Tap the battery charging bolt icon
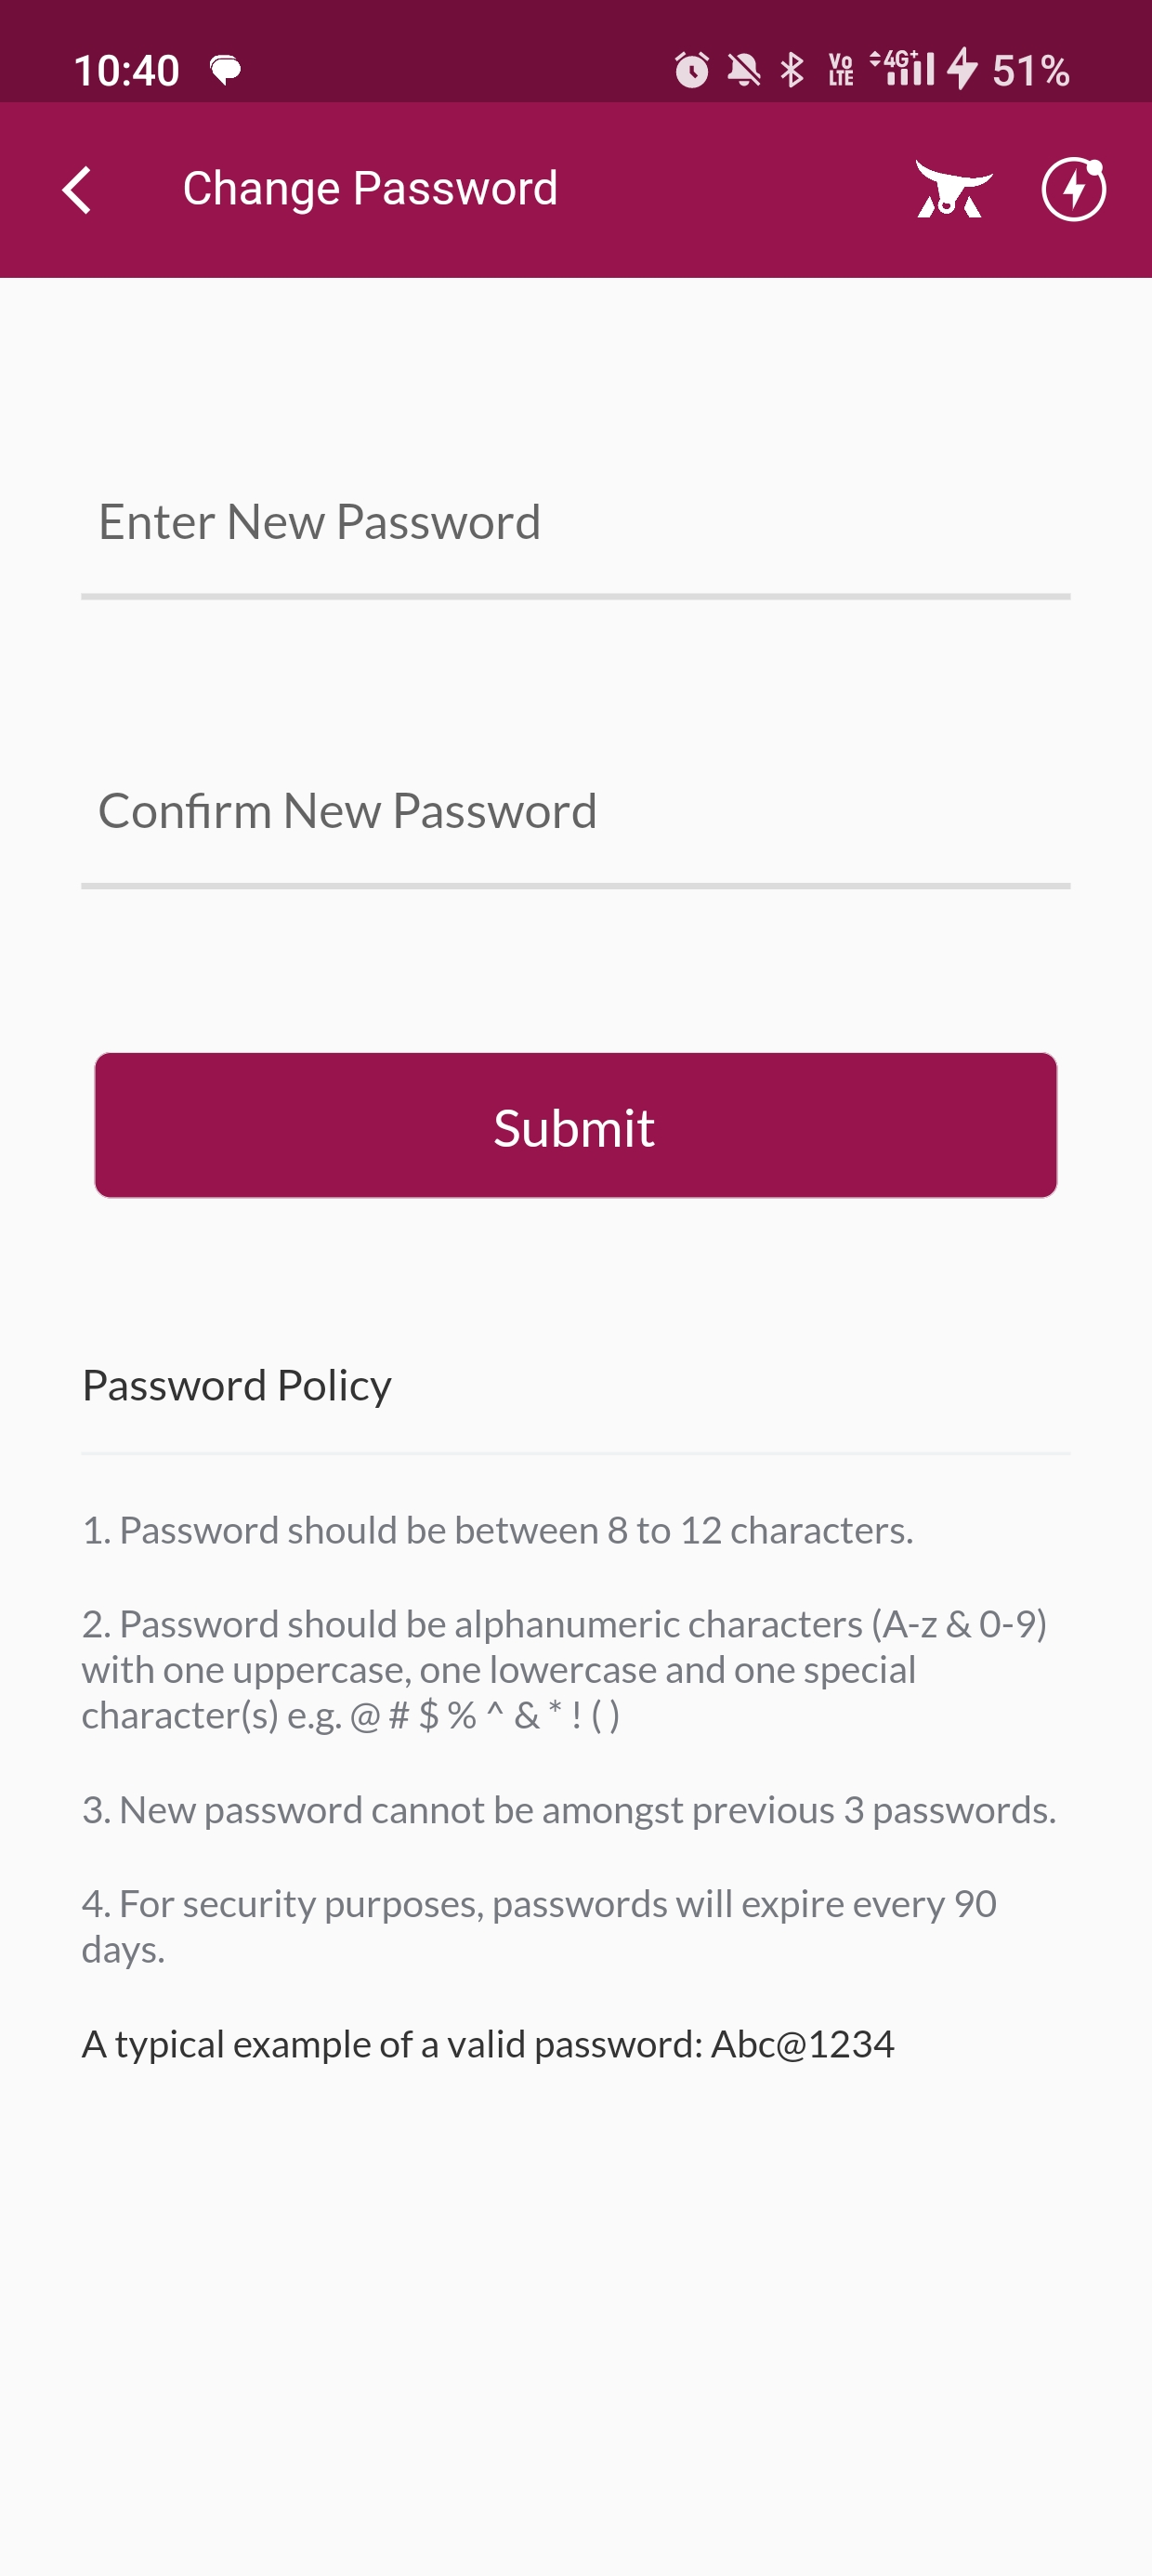This screenshot has height=2576, width=1152. tap(962, 69)
